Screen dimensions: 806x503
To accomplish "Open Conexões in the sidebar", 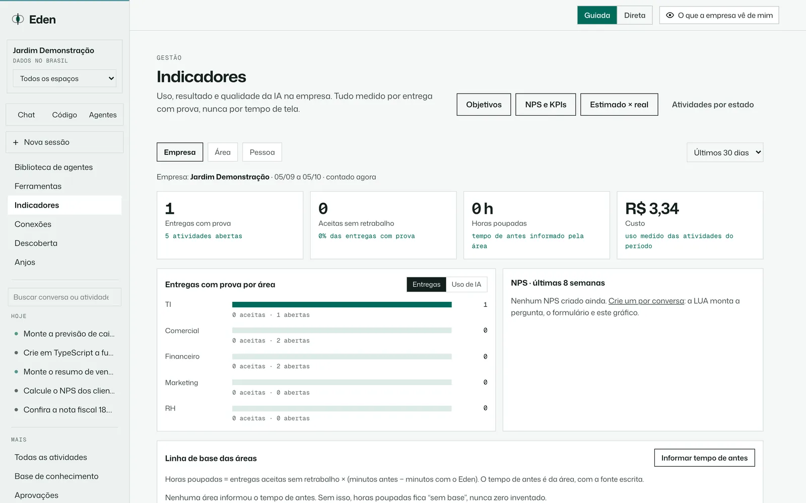I will 64,224.
